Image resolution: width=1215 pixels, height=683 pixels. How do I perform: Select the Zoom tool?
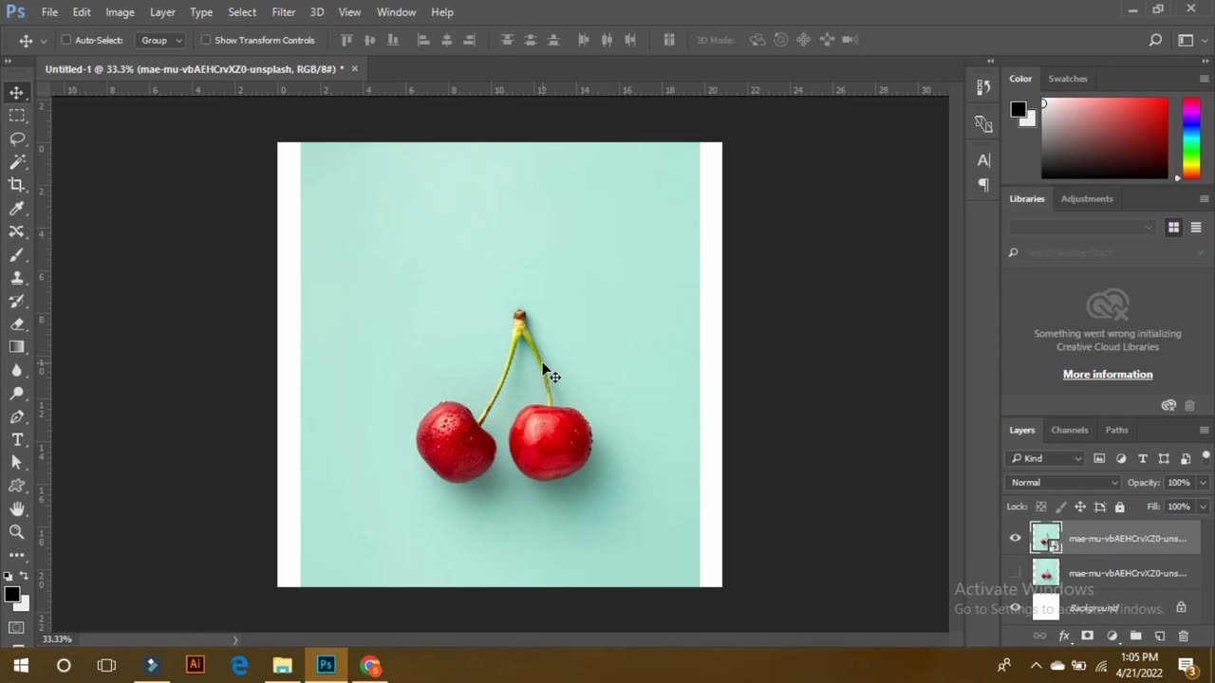[x=17, y=531]
